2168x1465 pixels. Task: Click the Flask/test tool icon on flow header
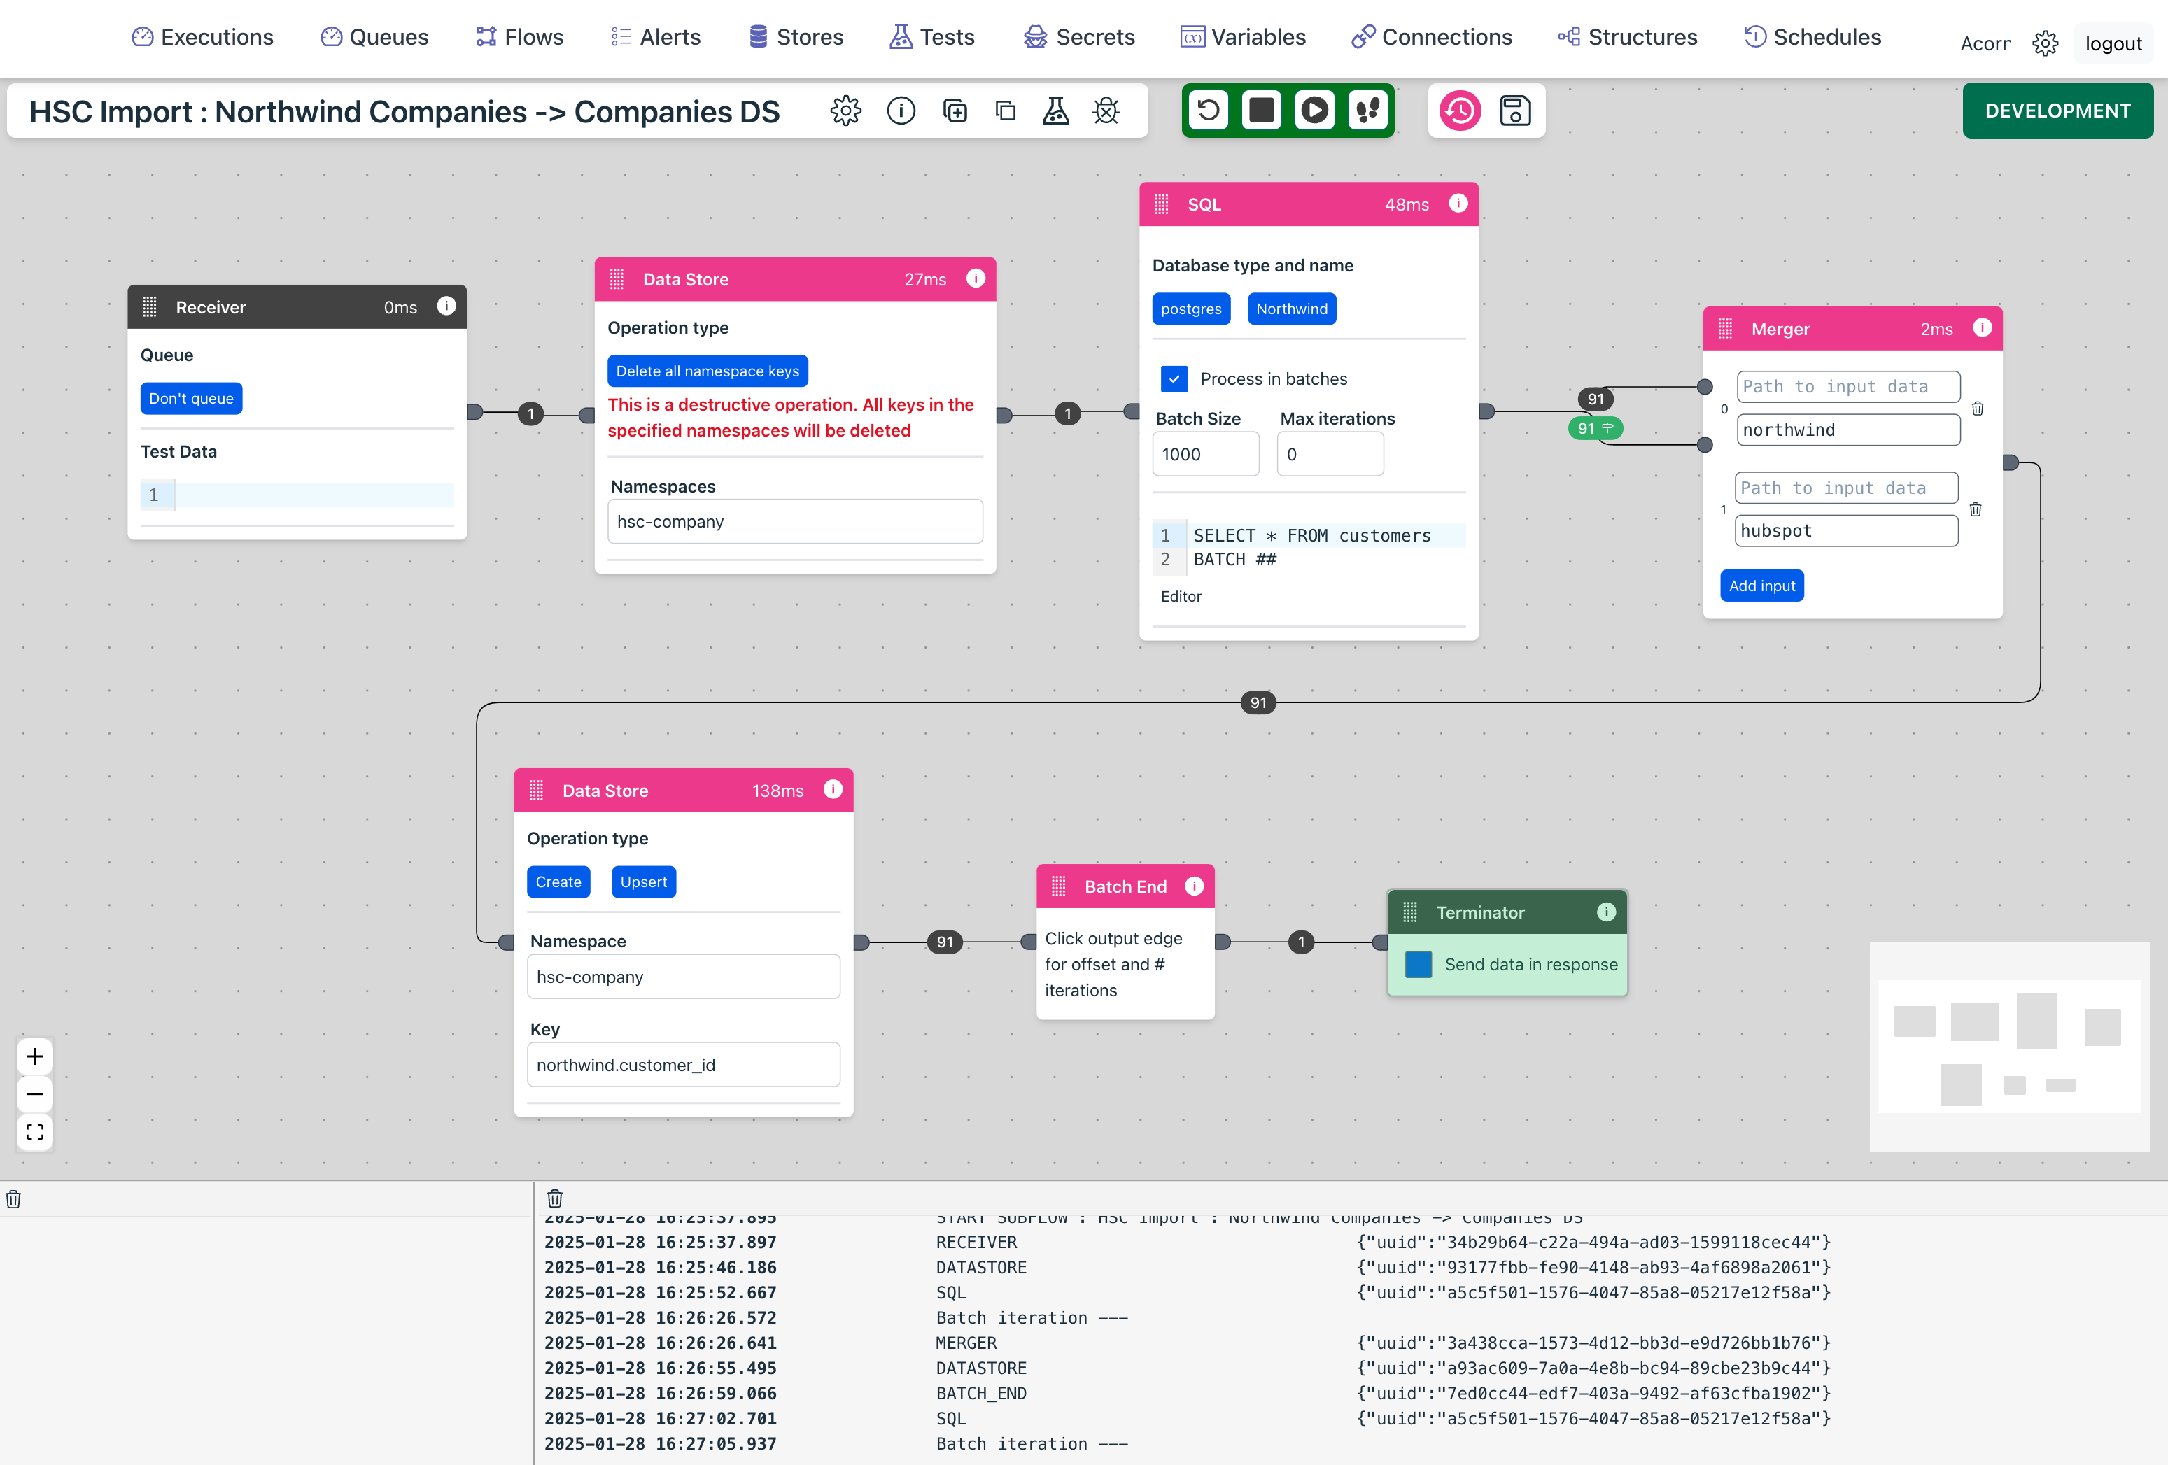click(1056, 110)
